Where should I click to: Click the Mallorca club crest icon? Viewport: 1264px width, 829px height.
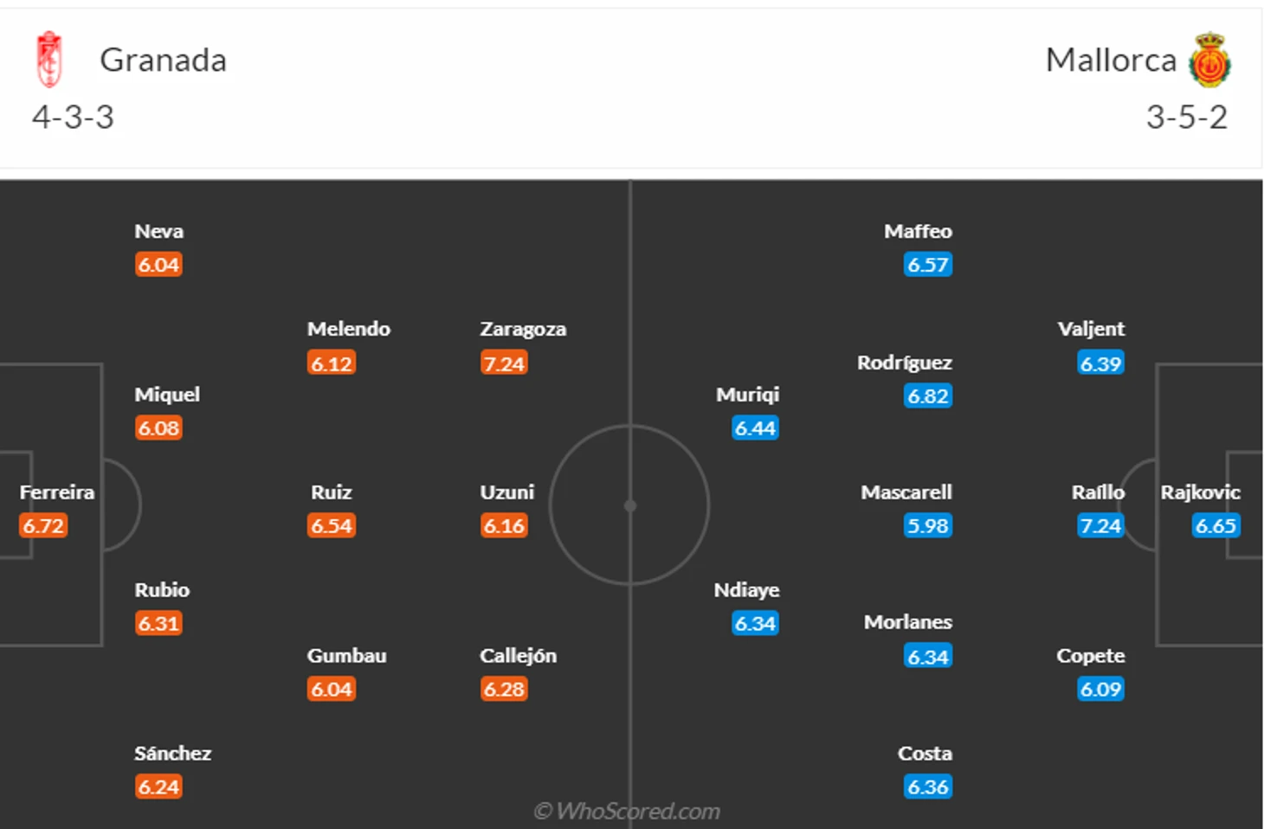click(1209, 59)
